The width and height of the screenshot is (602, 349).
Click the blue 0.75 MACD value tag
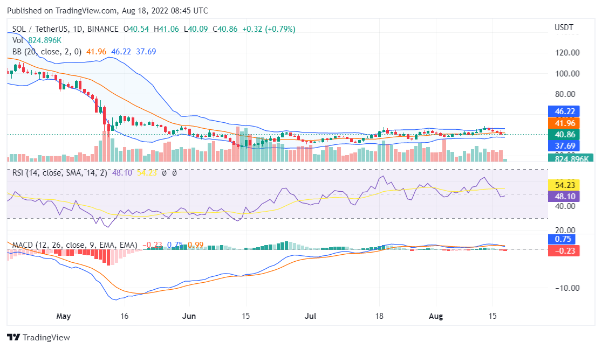click(x=564, y=239)
